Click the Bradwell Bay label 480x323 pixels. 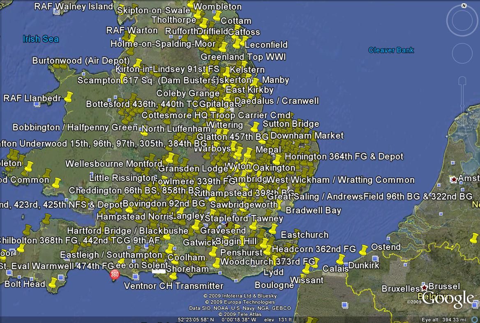point(313,210)
